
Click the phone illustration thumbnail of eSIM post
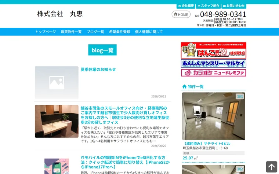[x=57, y=166]
